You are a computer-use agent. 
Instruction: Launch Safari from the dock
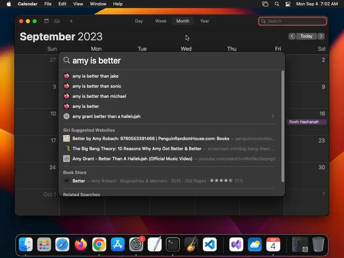[x=62, y=244]
